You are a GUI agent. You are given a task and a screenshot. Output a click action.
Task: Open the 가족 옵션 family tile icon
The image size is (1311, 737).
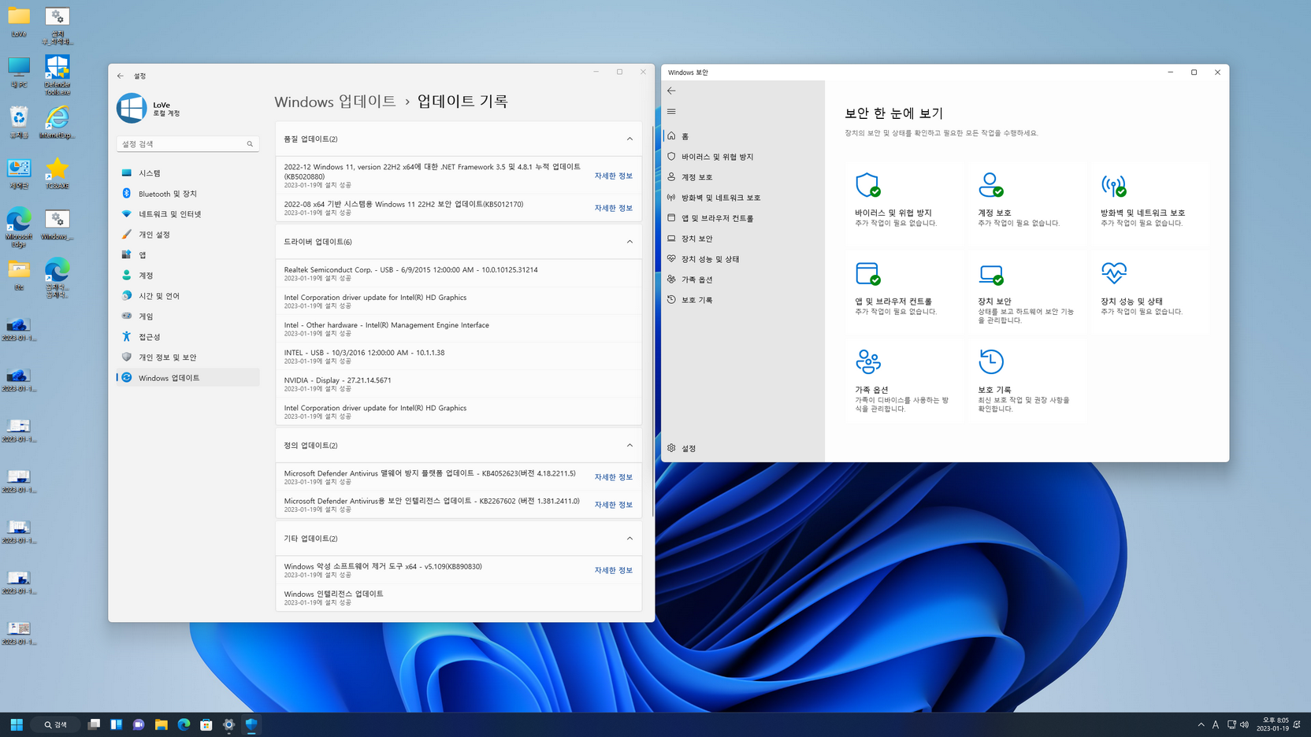pos(867,361)
